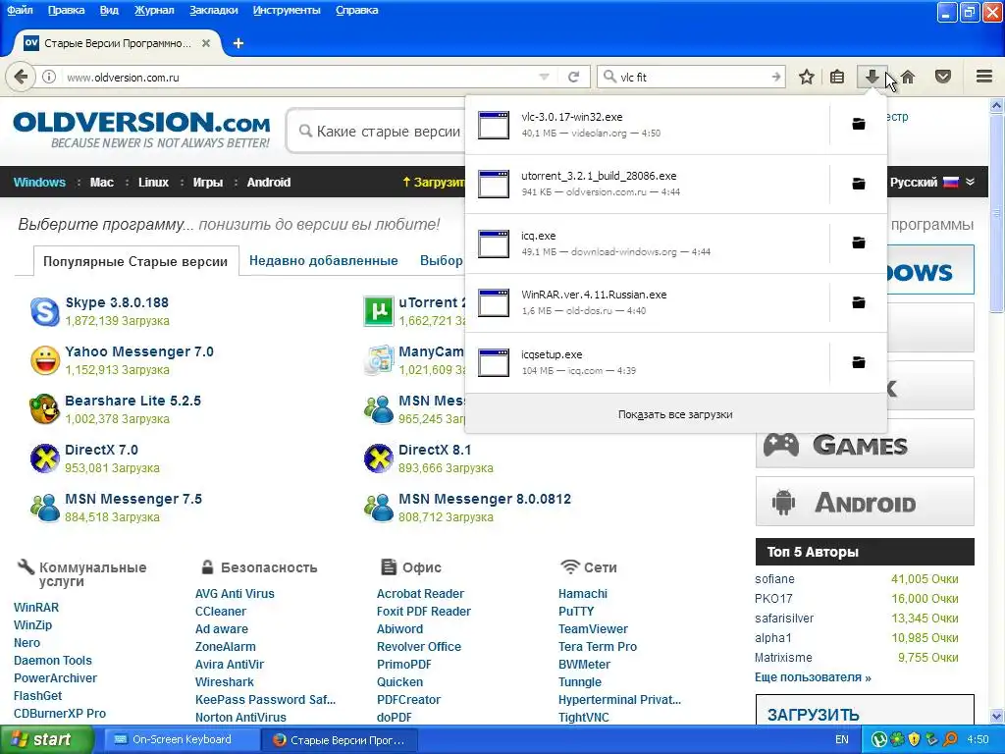Click the MSN Messenger 8.0.0812 icon
This screenshot has height=754, width=1005.
[x=378, y=508]
